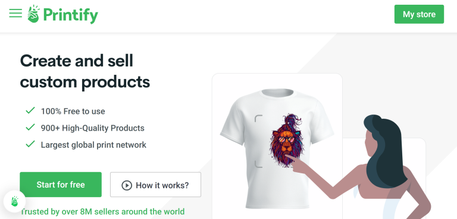
Task: Click the play icon beside How it works
Action: pos(127,185)
